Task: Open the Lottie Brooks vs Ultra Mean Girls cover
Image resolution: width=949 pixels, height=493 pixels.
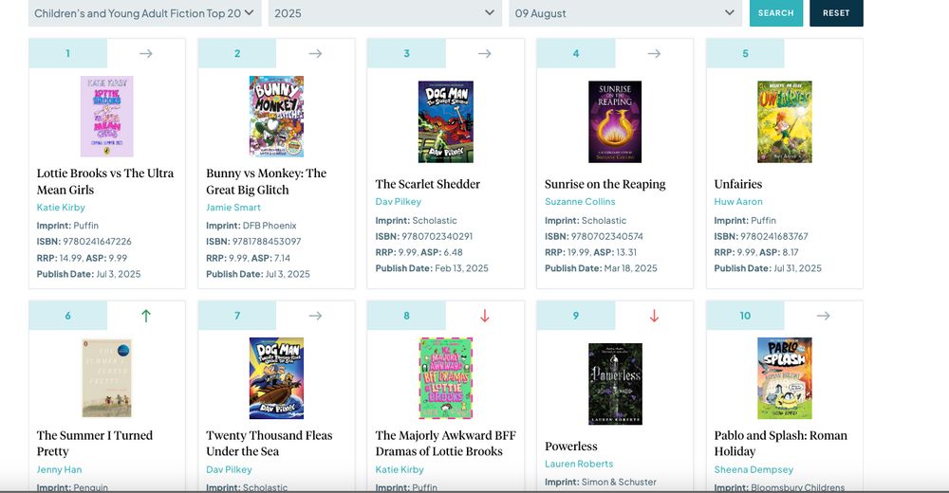Action: pos(106,117)
